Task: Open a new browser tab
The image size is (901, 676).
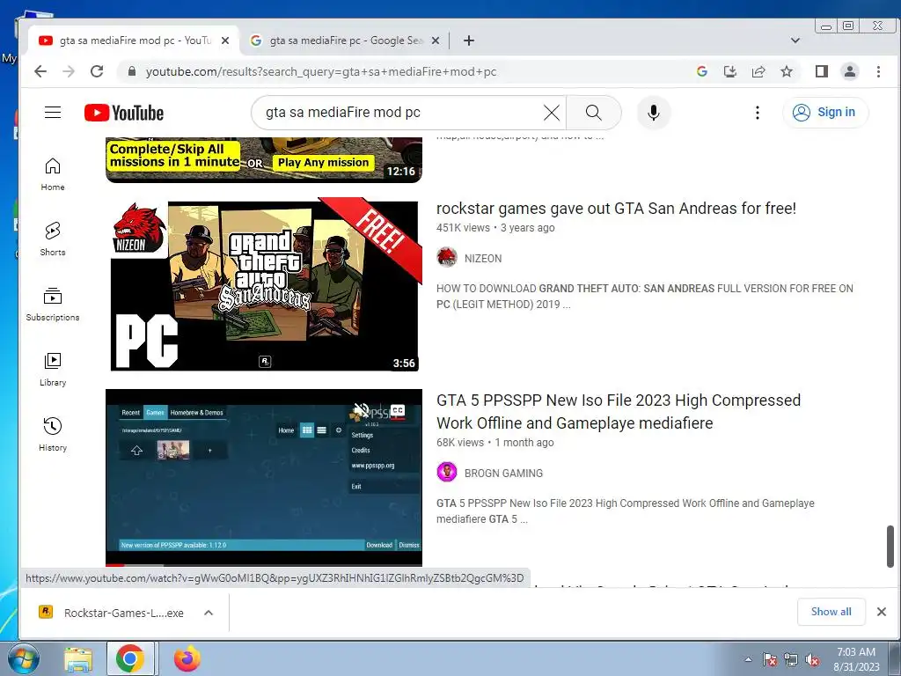Action: pos(469,40)
